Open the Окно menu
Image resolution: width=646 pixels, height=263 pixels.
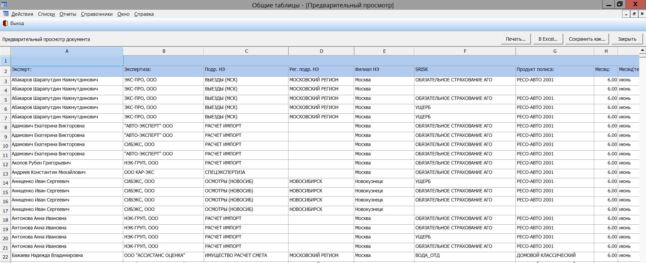[124, 14]
